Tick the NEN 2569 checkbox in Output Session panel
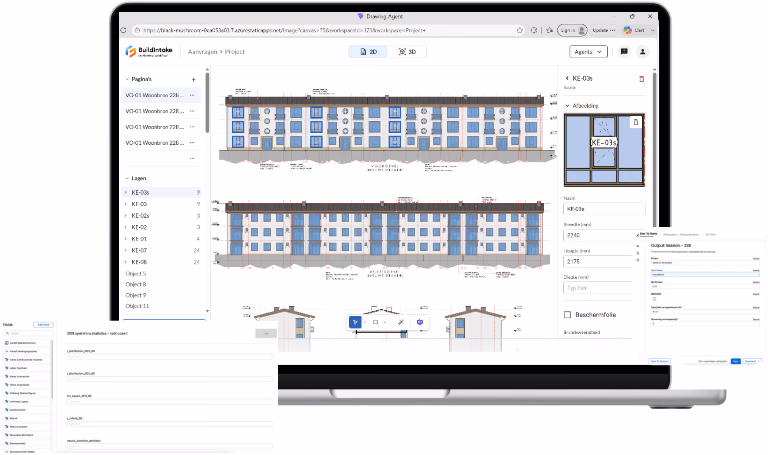 [655, 299]
